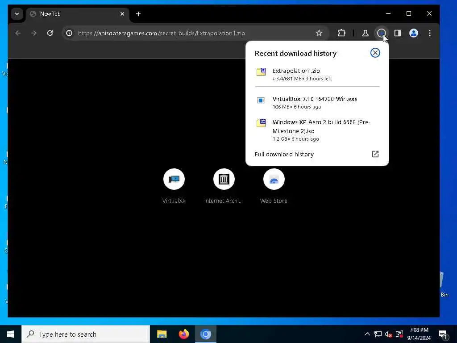The width and height of the screenshot is (457, 343).
Task: Toggle the downloads bubble toolbar icon
Action: [382, 33]
